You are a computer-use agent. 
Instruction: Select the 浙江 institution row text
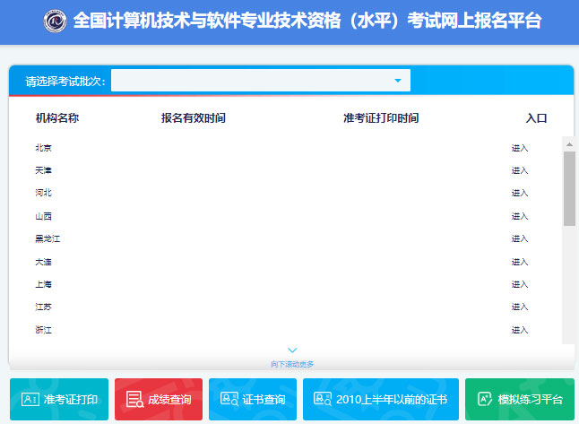44,330
